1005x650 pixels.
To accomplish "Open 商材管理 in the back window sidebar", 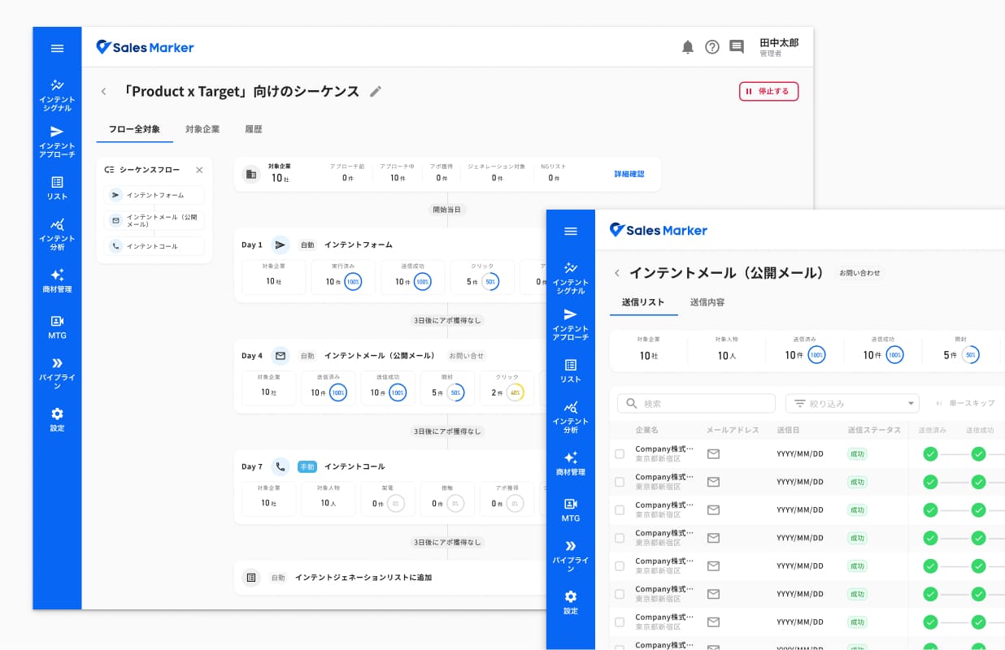I will click(x=57, y=281).
